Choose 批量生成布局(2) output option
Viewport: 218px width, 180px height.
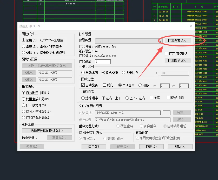tap(23, 99)
